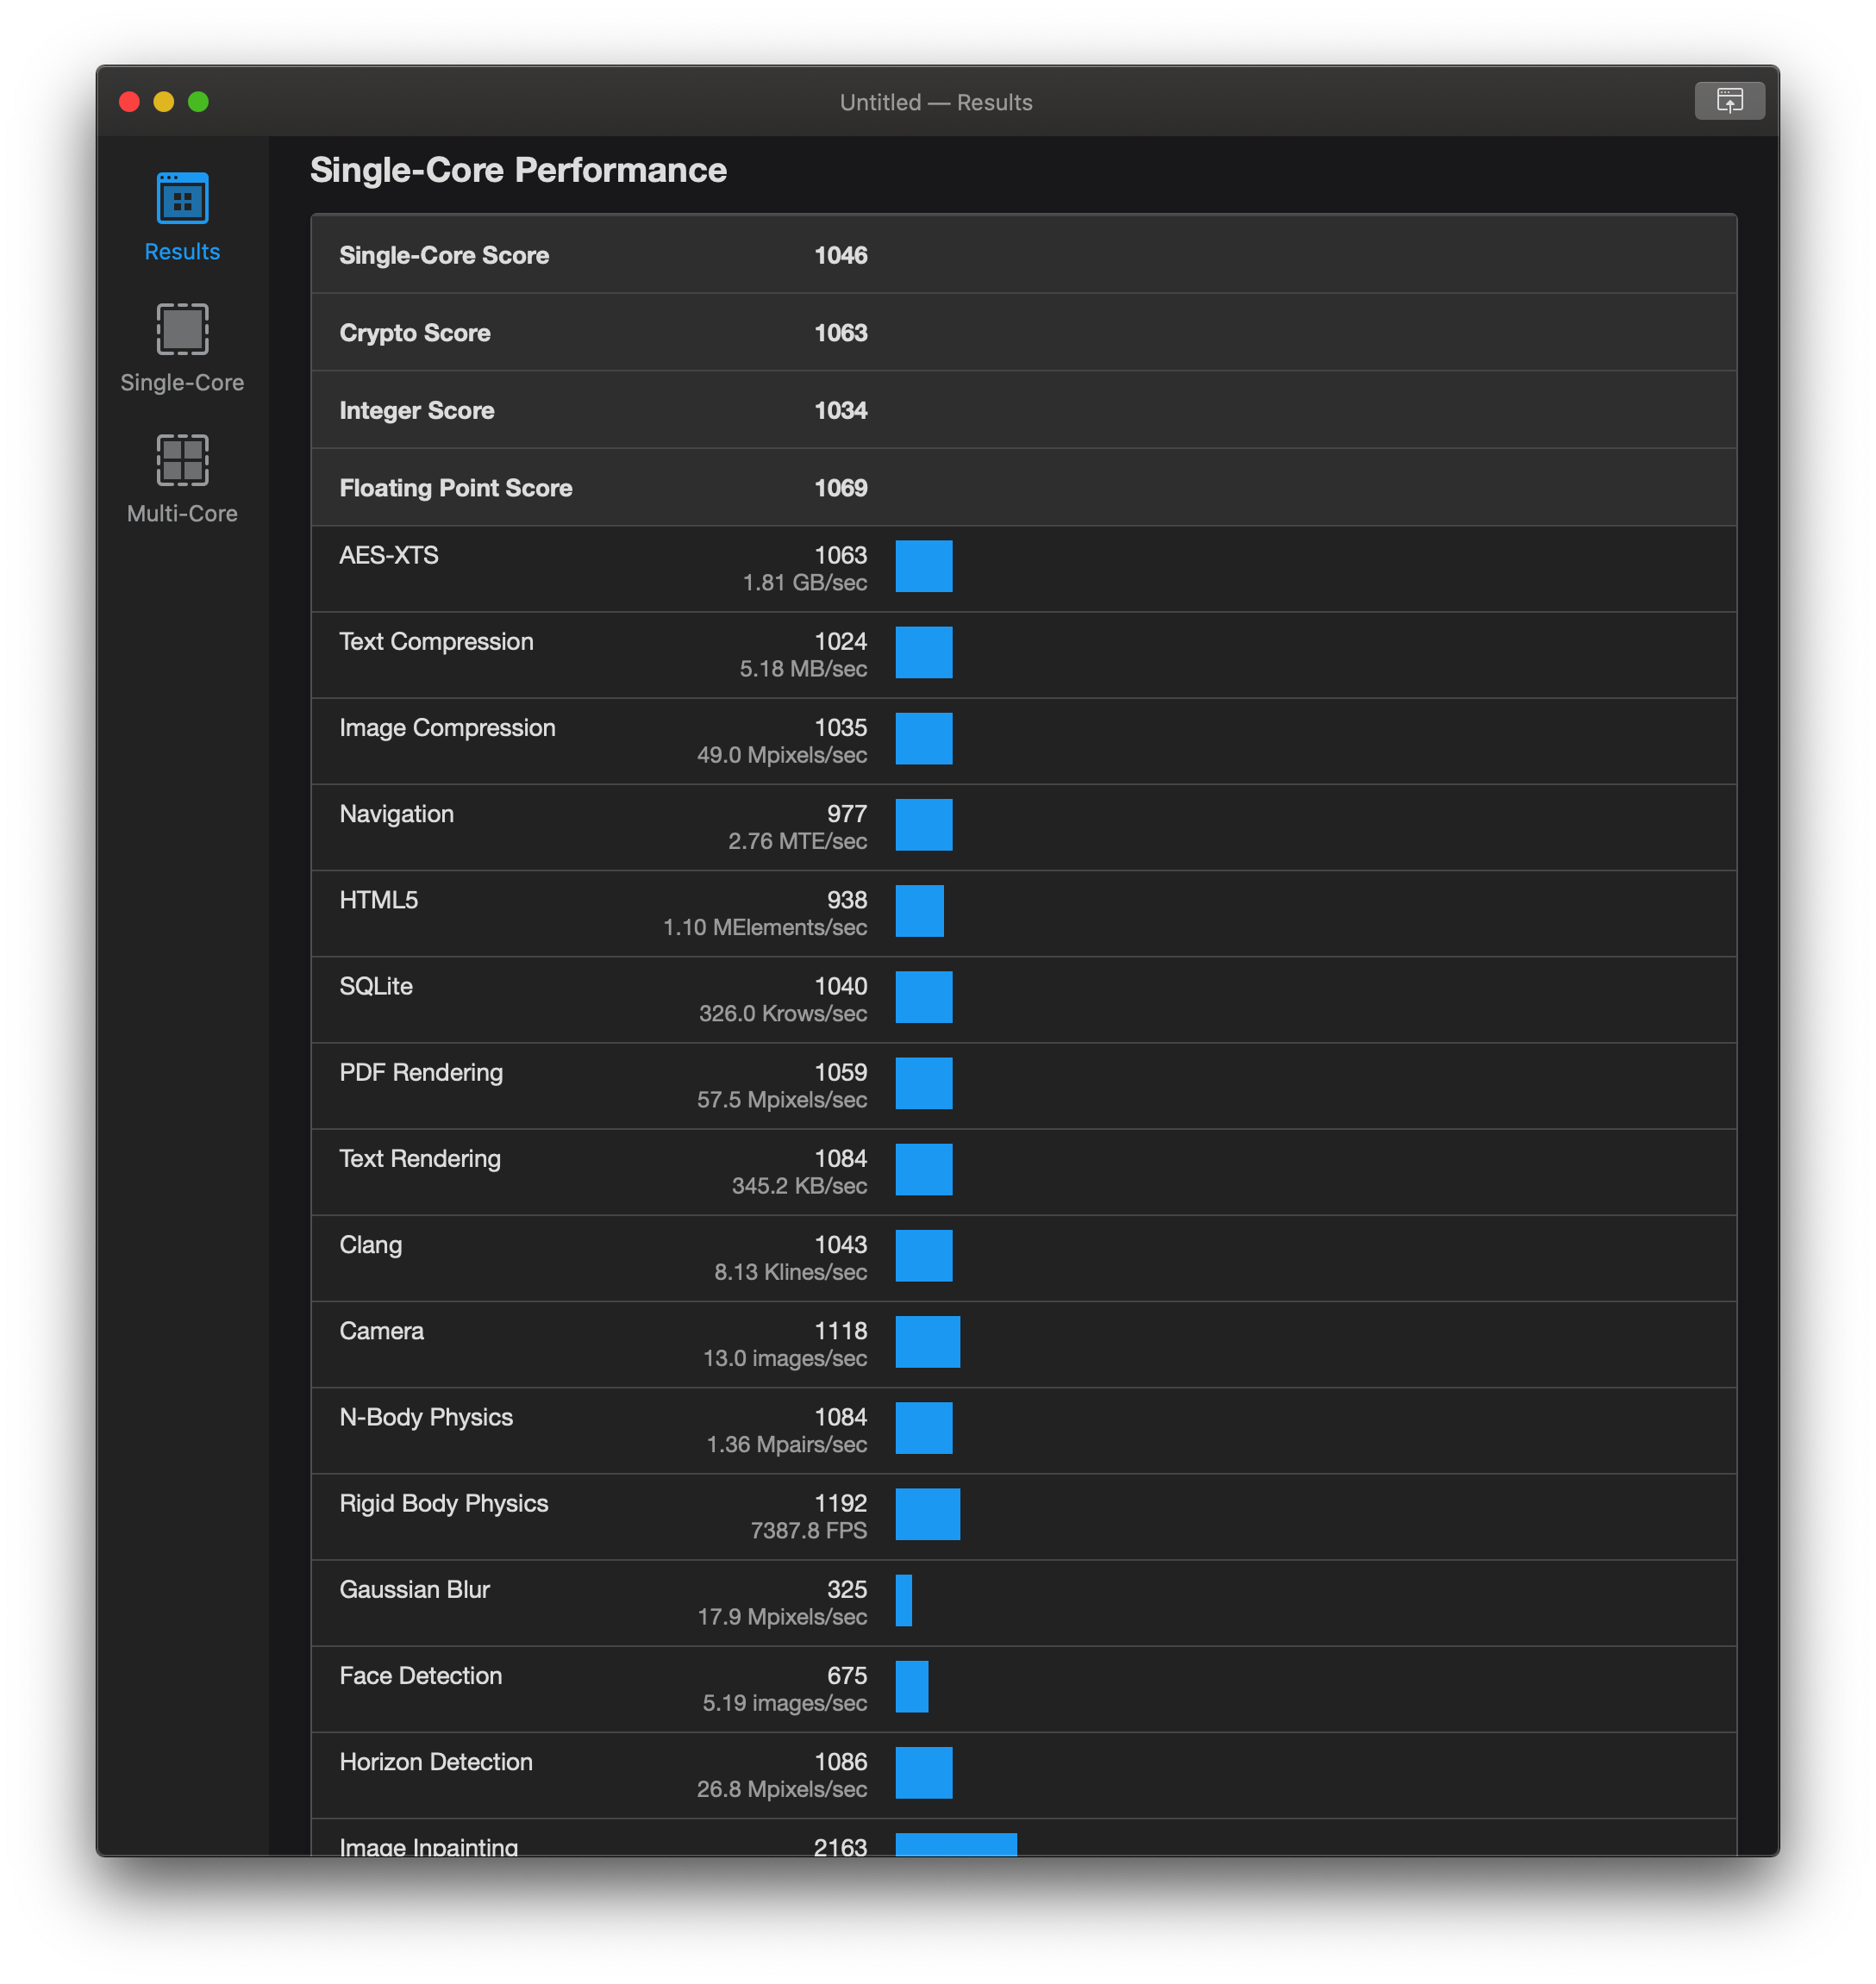Click the Results sidebar icon

[x=182, y=198]
